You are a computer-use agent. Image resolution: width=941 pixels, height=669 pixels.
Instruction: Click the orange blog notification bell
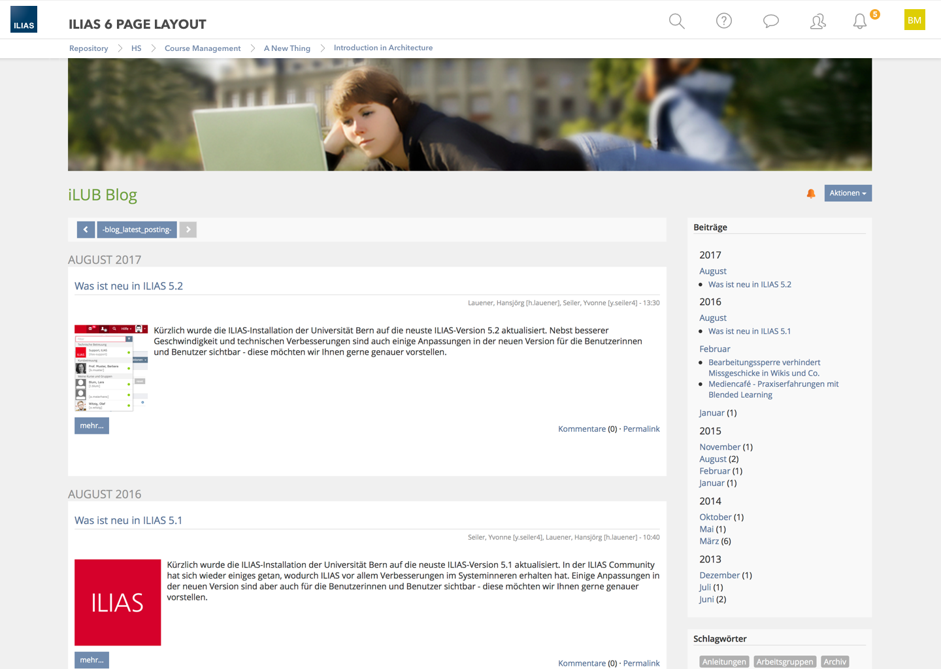coord(811,193)
